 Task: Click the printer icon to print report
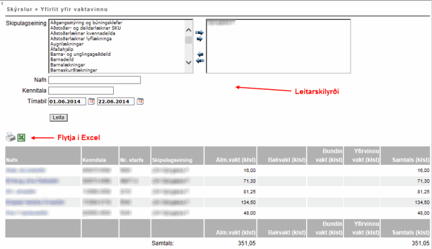click(x=10, y=138)
